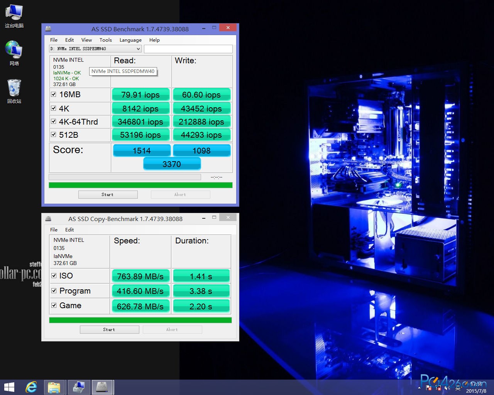This screenshot has width=494, height=395.
Task: Open the View menu
Action: [x=86, y=40]
